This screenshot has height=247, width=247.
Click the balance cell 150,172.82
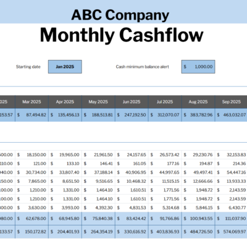tap(31, 232)
